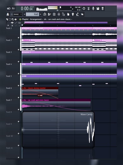
Task: Toggle the 3-2-1 countdown before recording
Action: coord(13,8)
